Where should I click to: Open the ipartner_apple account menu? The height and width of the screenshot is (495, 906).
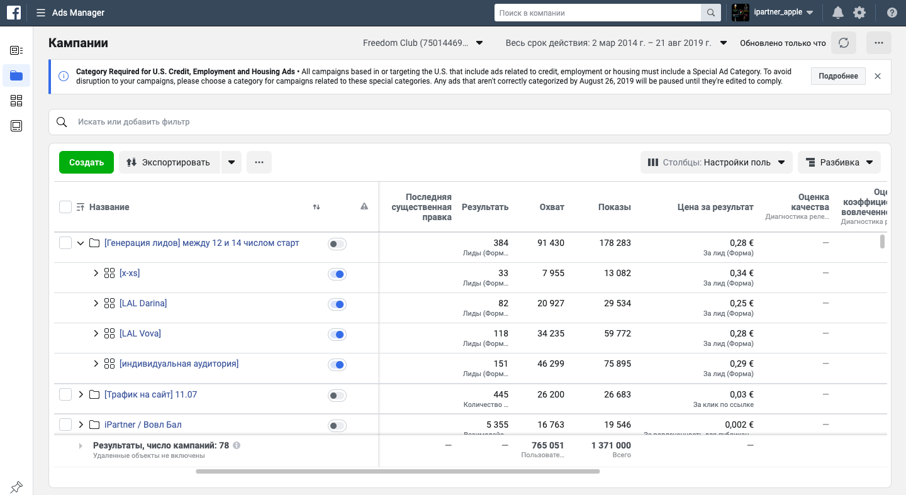tap(773, 13)
